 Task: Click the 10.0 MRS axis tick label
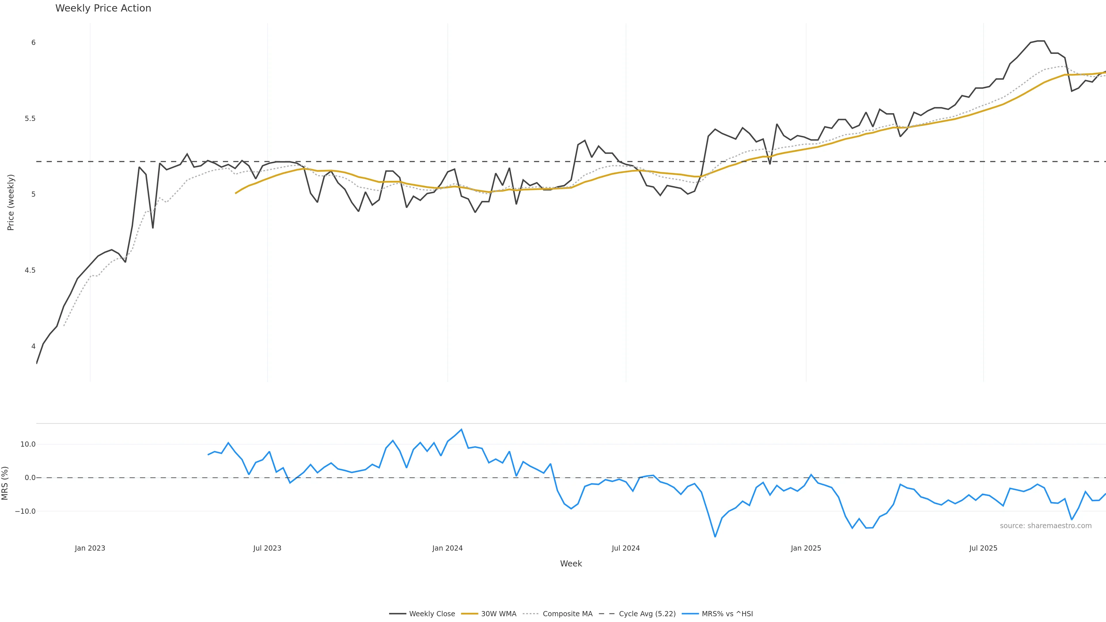(28, 444)
